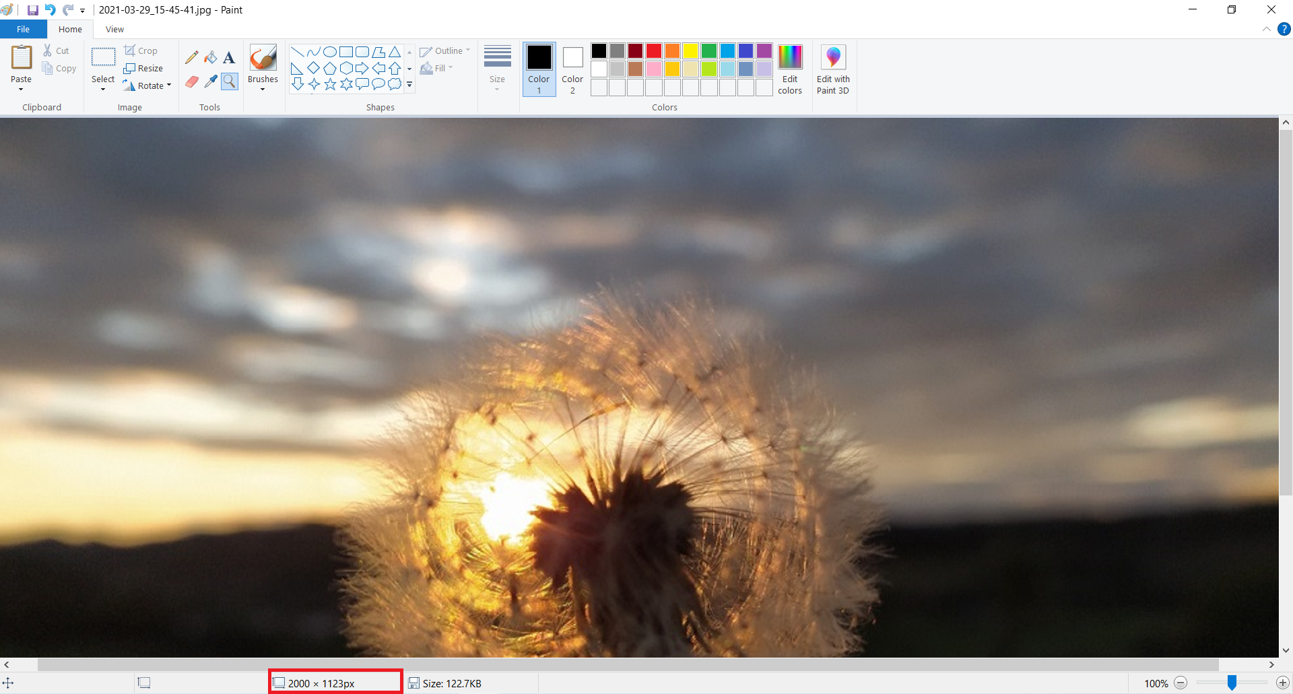Select the Pencil tool

pos(192,58)
